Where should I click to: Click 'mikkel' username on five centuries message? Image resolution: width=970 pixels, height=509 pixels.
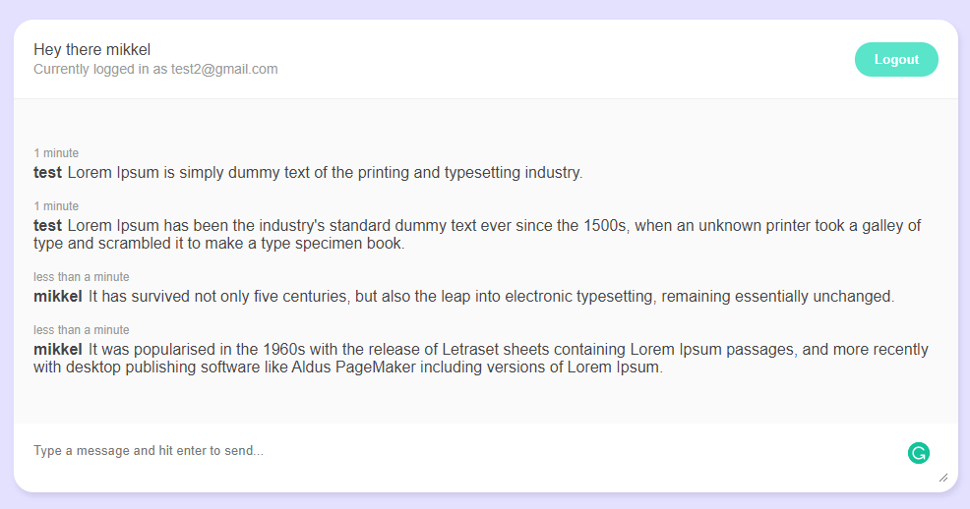(x=58, y=297)
